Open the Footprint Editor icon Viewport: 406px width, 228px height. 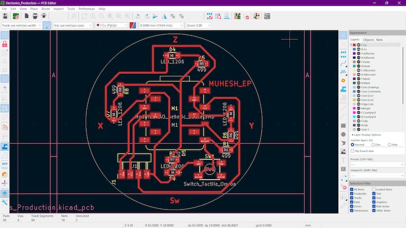(209, 16)
